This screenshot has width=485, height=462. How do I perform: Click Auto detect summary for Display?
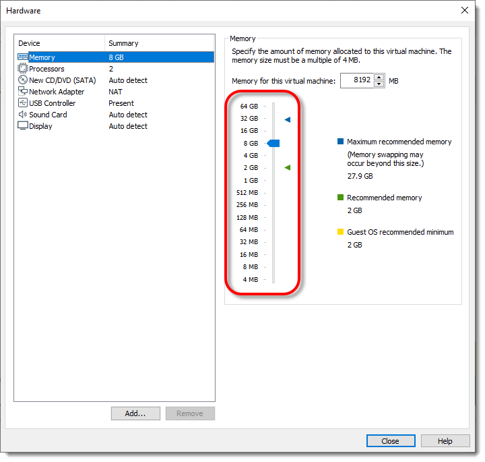pos(128,126)
